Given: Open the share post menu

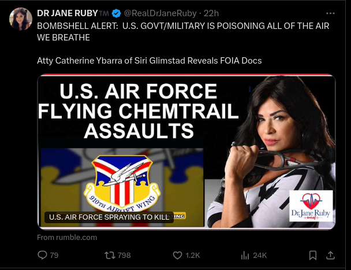Looking at the screenshot, I should click(x=331, y=255).
